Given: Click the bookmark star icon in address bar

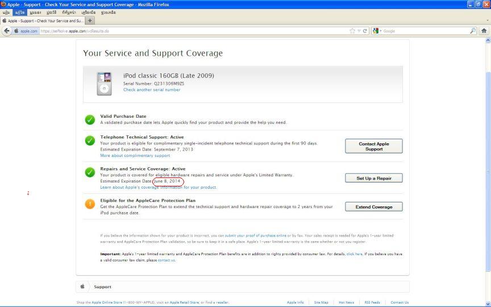Looking at the screenshot, I should [x=352, y=31].
